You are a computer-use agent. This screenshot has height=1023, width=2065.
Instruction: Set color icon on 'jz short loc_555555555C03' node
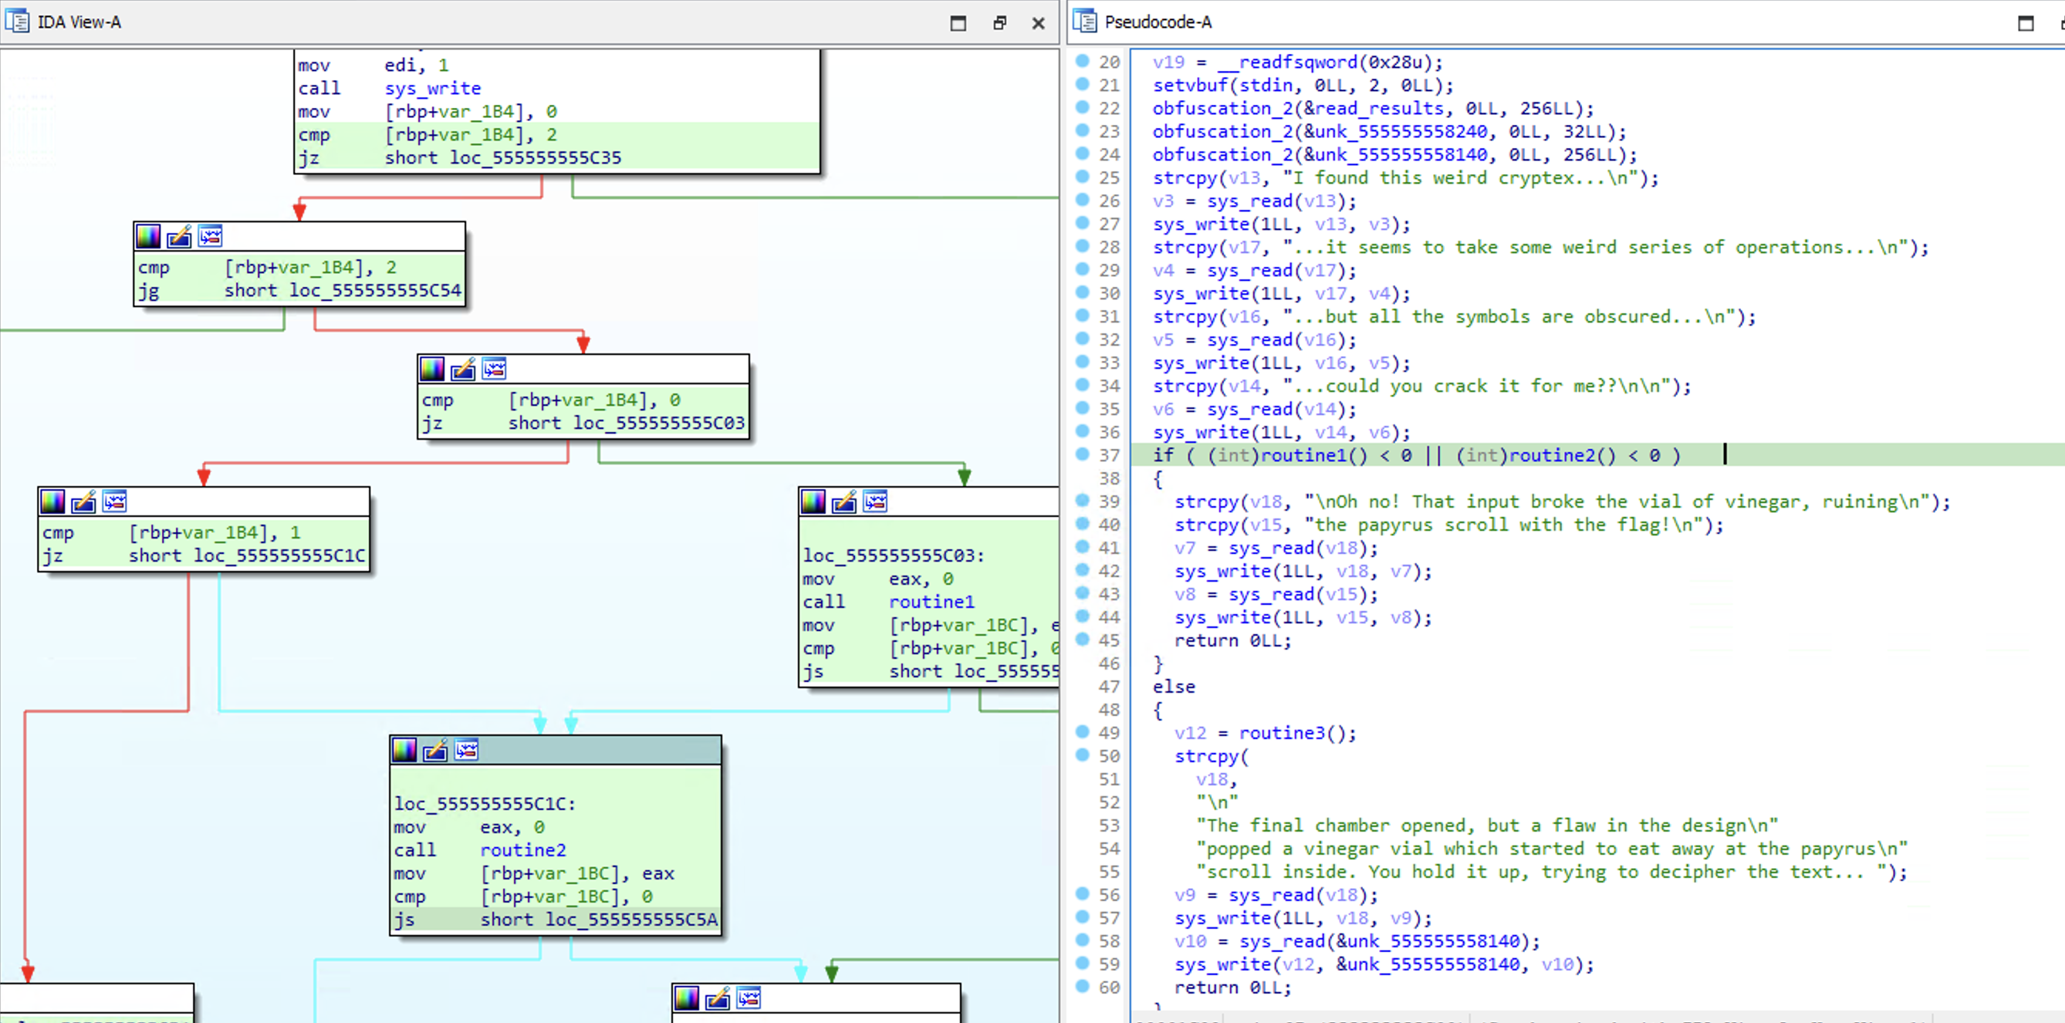coord(432,369)
